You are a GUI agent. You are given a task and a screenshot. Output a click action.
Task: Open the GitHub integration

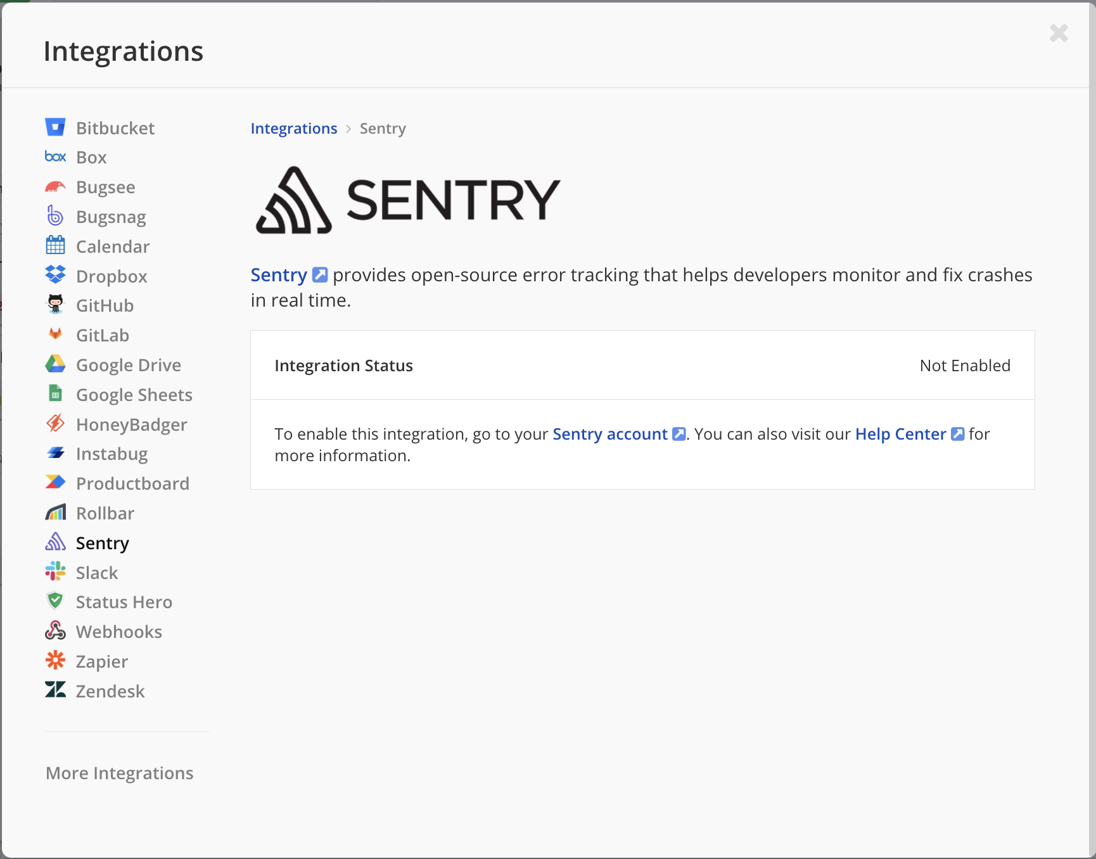(x=105, y=305)
